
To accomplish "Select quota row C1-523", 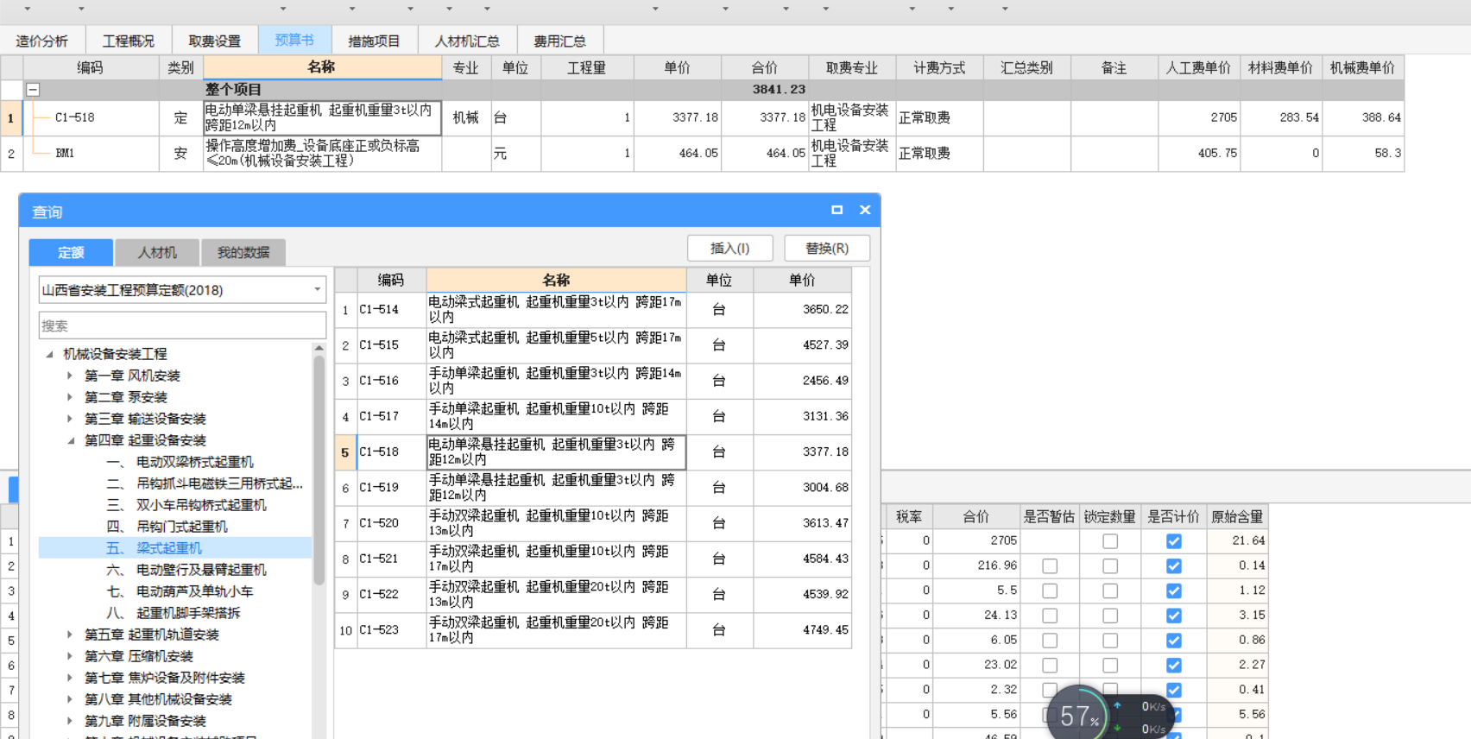I will click(593, 630).
